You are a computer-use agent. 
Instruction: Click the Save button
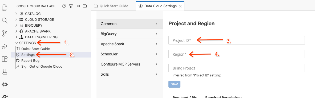[174, 84]
